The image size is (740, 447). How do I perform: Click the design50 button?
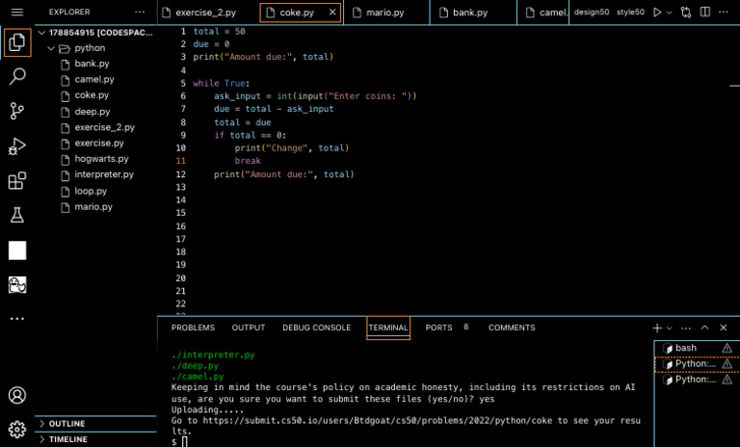coord(591,13)
